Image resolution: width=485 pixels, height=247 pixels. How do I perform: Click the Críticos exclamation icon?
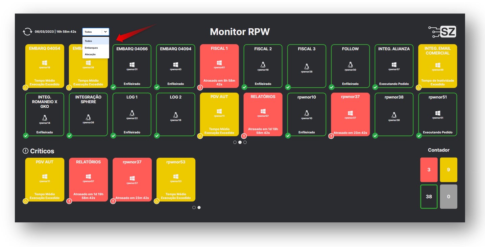(25, 151)
